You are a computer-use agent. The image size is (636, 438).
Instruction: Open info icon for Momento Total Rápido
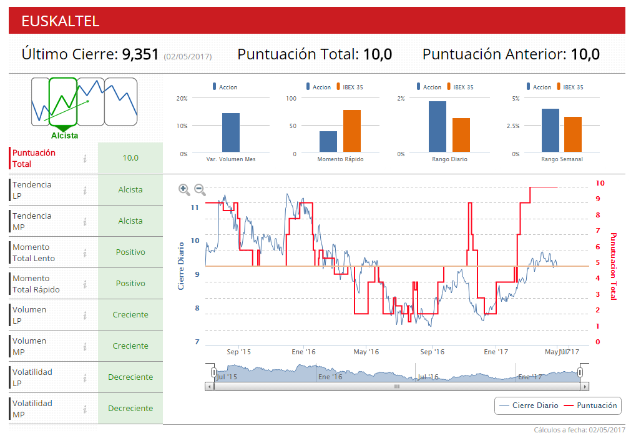click(85, 284)
